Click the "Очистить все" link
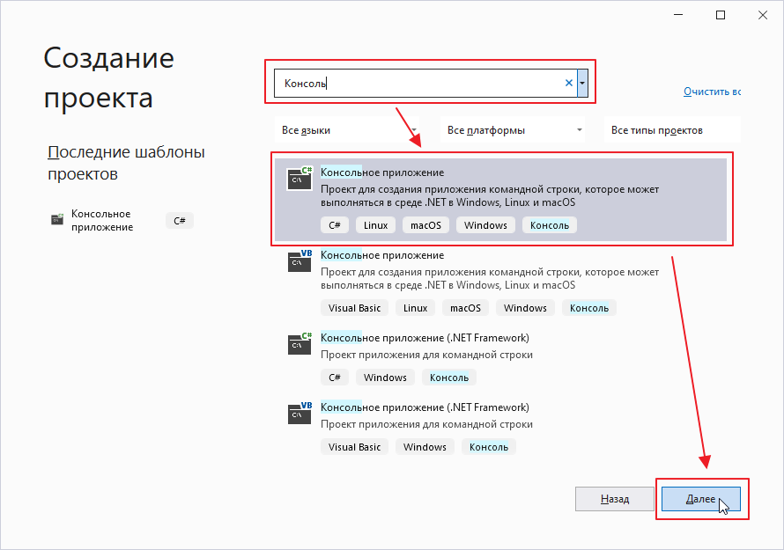This screenshot has height=550, width=784. pyautogui.click(x=712, y=92)
